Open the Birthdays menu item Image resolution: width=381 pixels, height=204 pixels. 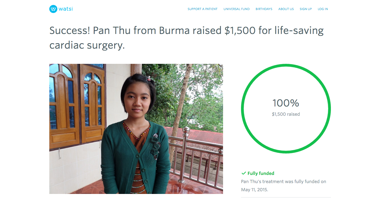264,9
